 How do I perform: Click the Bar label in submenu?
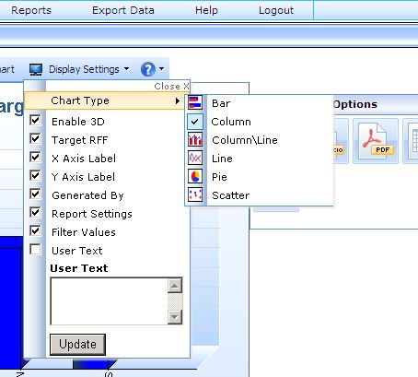[x=221, y=103]
